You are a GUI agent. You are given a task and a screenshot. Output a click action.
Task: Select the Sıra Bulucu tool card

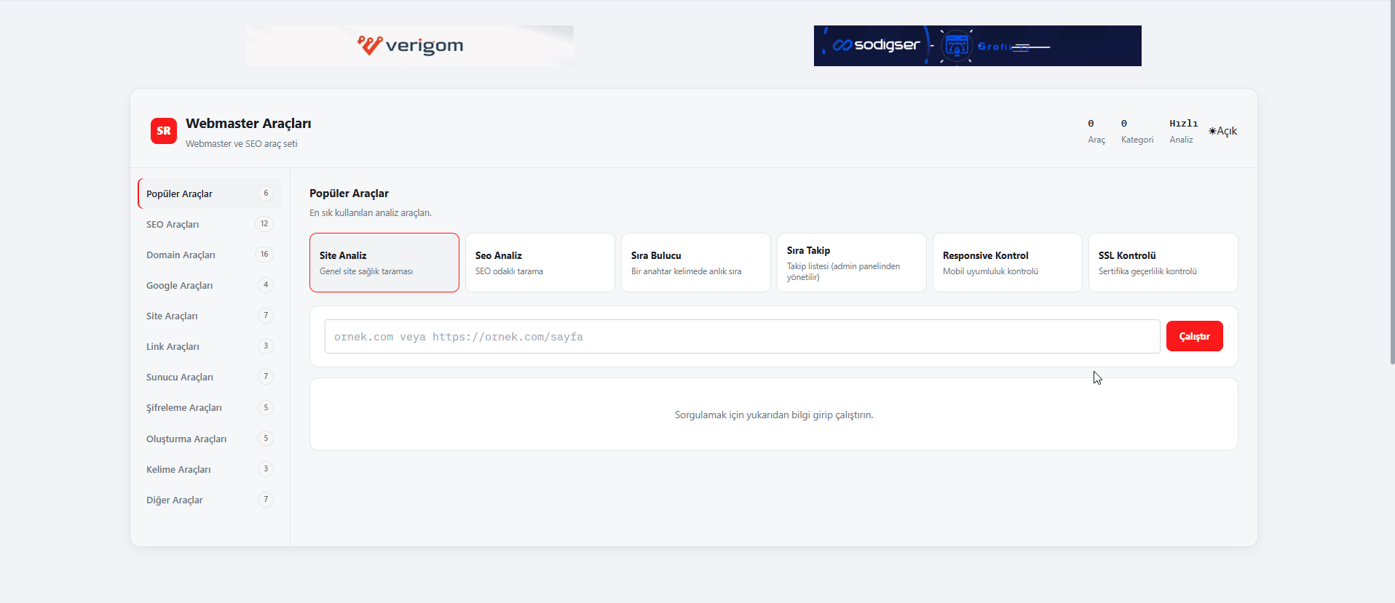(x=696, y=263)
